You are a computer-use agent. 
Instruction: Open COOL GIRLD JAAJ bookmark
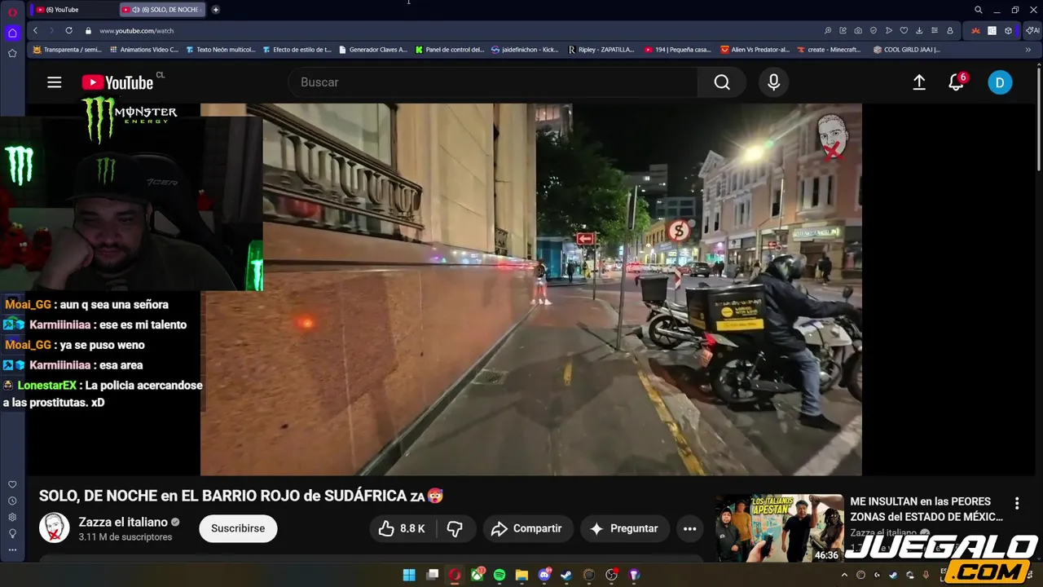coord(906,50)
